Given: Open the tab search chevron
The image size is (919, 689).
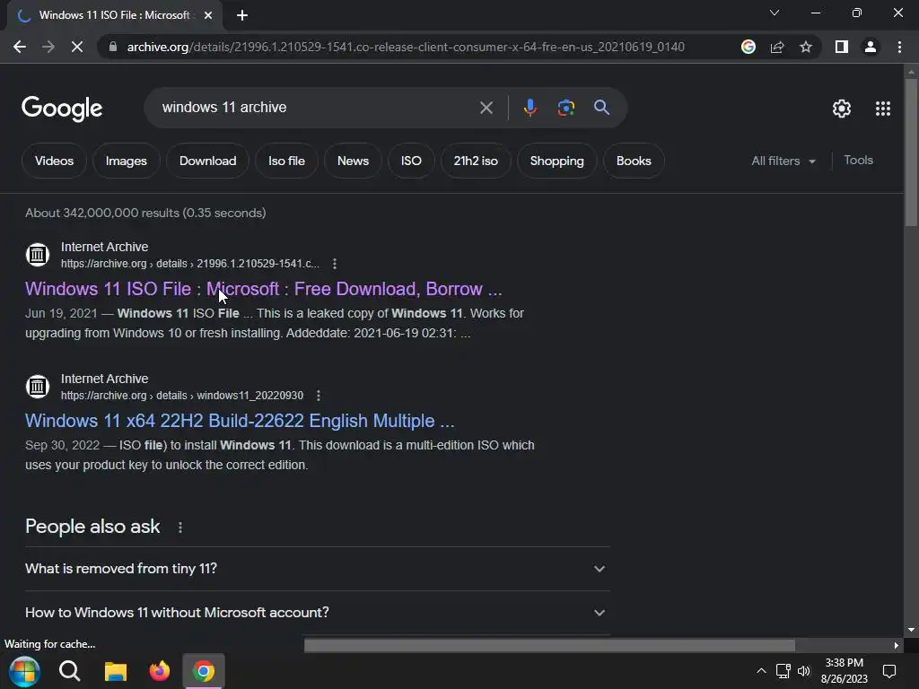Looking at the screenshot, I should point(775,13).
